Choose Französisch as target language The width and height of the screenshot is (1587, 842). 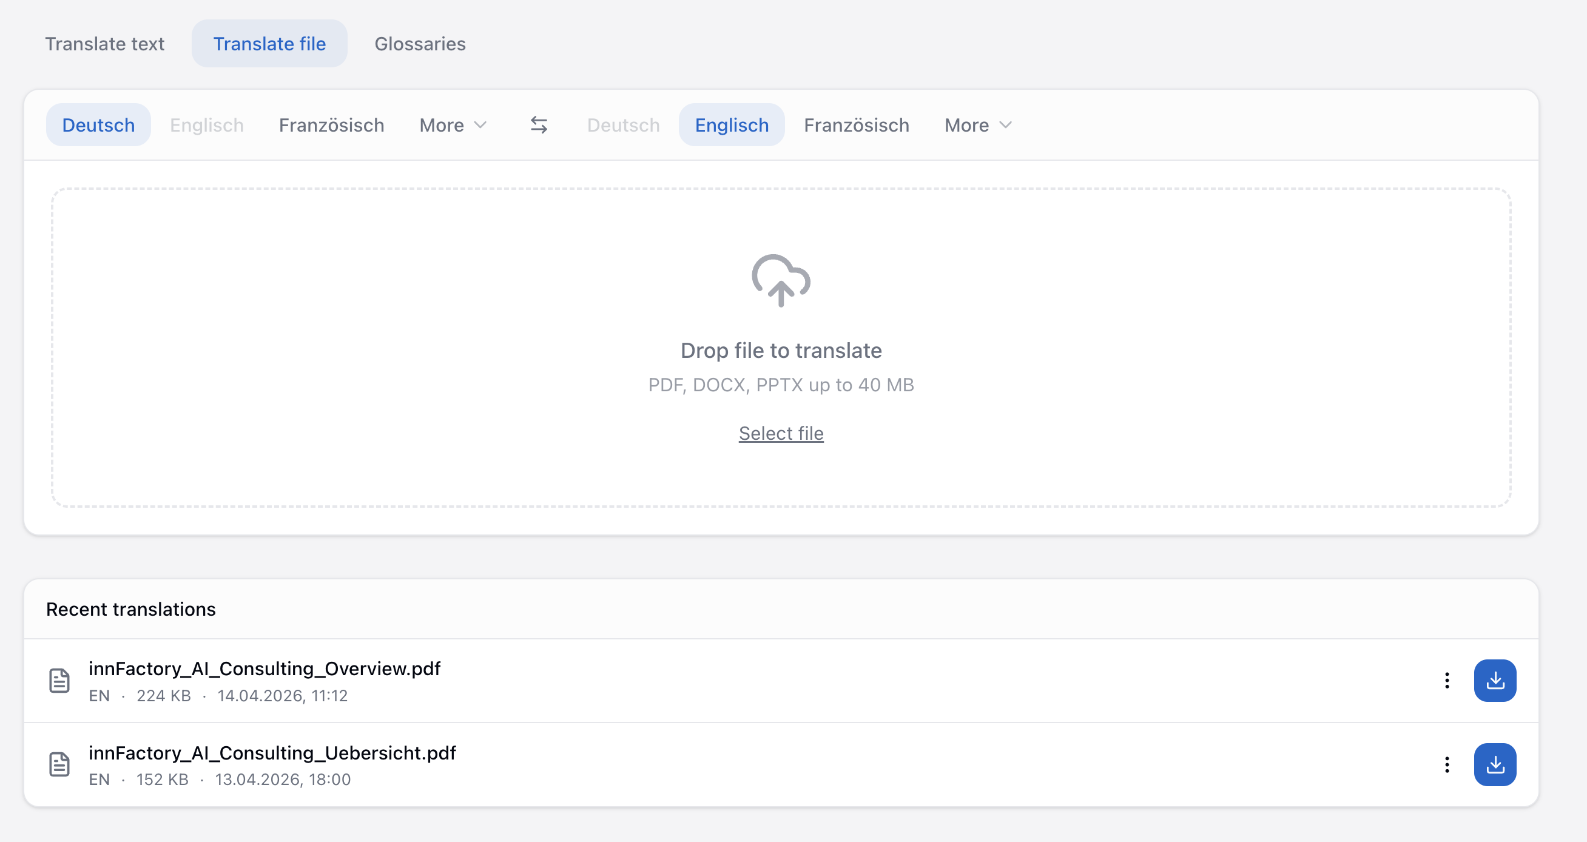856,124
